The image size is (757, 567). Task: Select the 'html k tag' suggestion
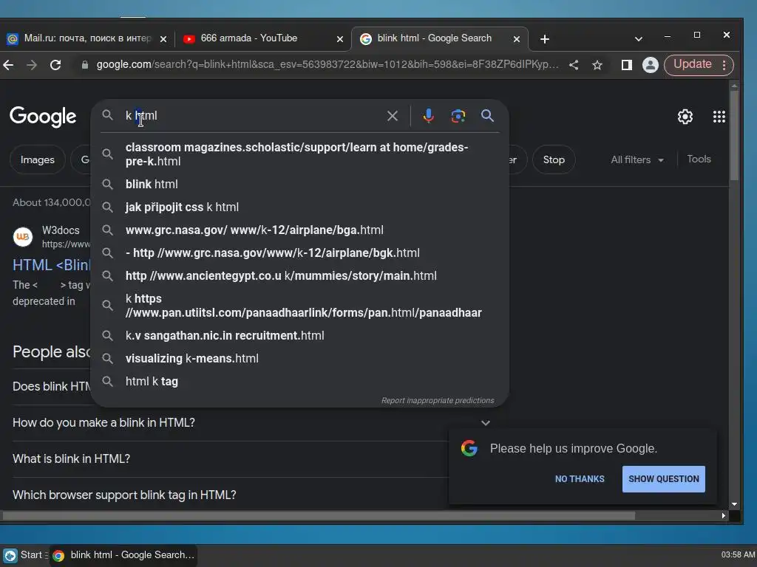(299, 382)
